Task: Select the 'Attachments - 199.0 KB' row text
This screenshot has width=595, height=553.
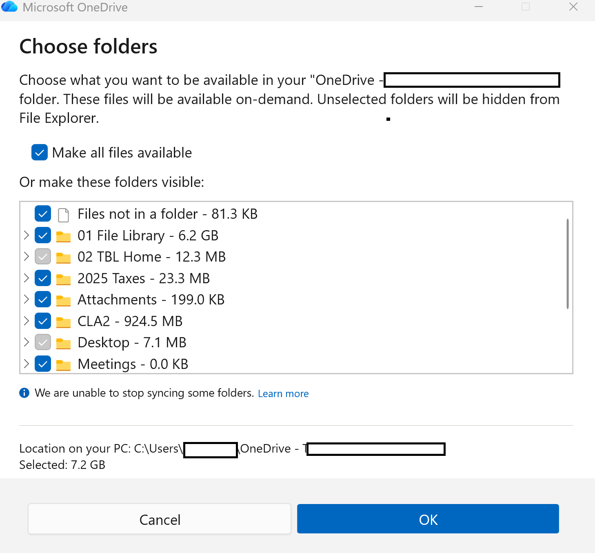Action: [151, 300]
